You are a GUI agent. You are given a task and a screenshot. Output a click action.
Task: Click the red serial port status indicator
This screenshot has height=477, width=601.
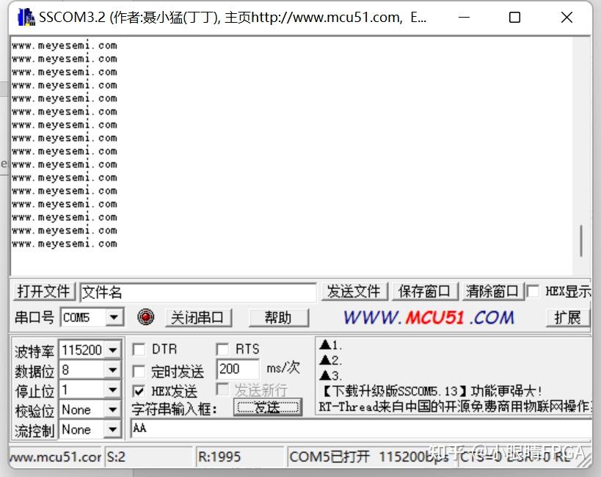tap(145, 317)
